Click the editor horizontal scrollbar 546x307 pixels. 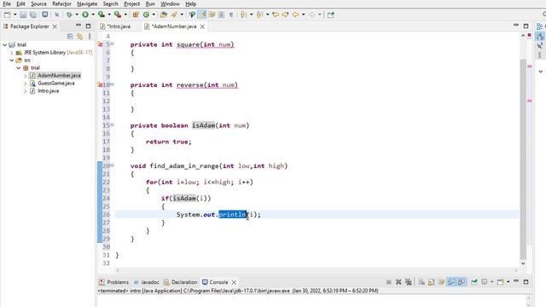click(317, 270)
